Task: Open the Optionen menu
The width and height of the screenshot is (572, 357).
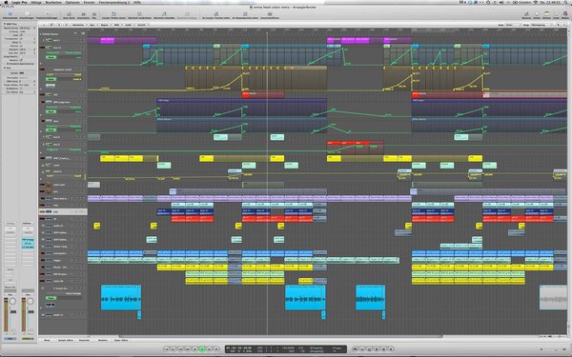Action: click(72, 2)
